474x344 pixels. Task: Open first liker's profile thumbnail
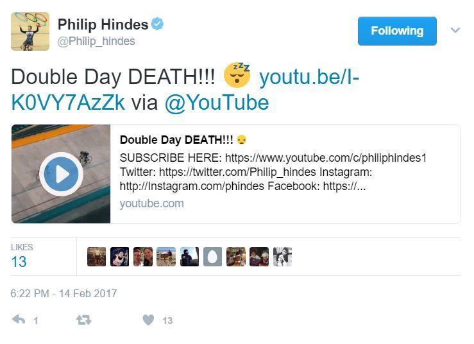click(x=96, y=257)
